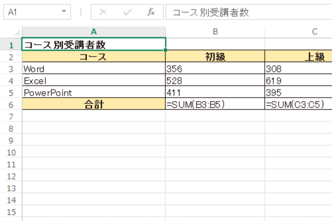Select the Excel cell

coord(94,81)
